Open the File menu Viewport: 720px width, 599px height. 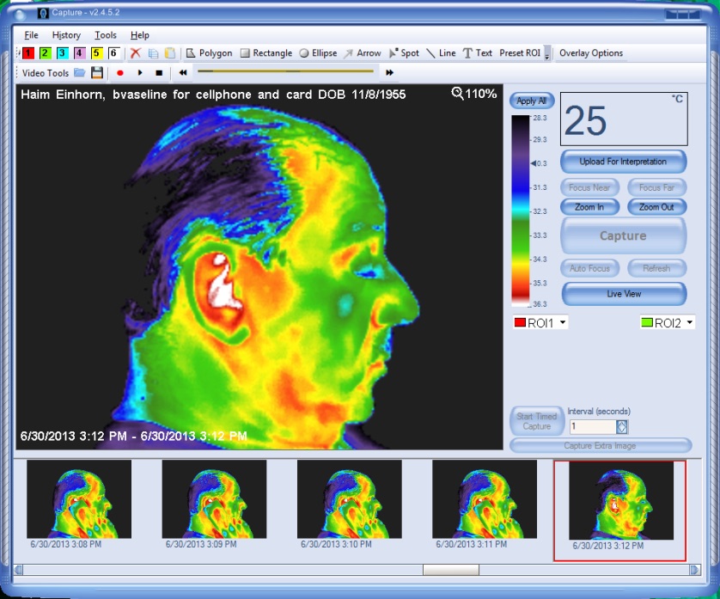tap(31, 35)
